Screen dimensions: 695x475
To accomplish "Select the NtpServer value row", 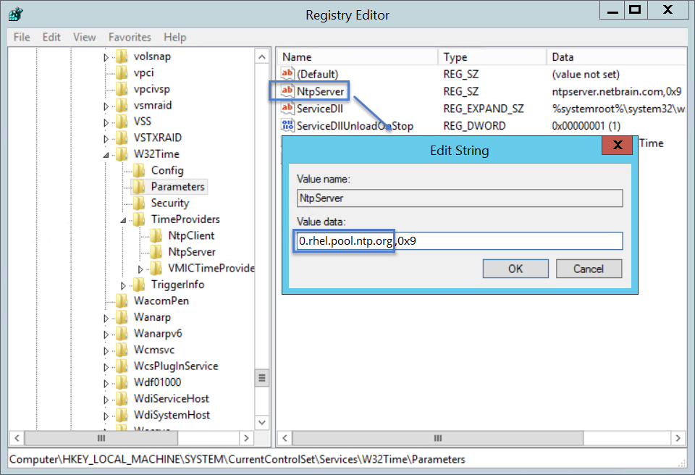I will (482, 91).
